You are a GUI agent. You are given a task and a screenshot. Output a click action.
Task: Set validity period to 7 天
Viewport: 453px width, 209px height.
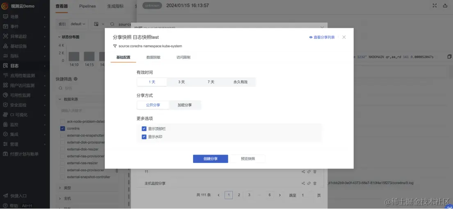point(211,82)
